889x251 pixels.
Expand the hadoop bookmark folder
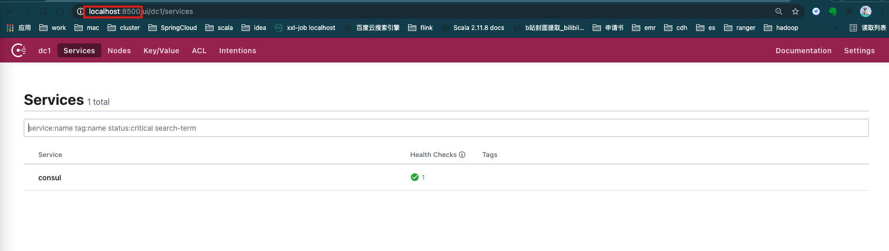point(781,28)
